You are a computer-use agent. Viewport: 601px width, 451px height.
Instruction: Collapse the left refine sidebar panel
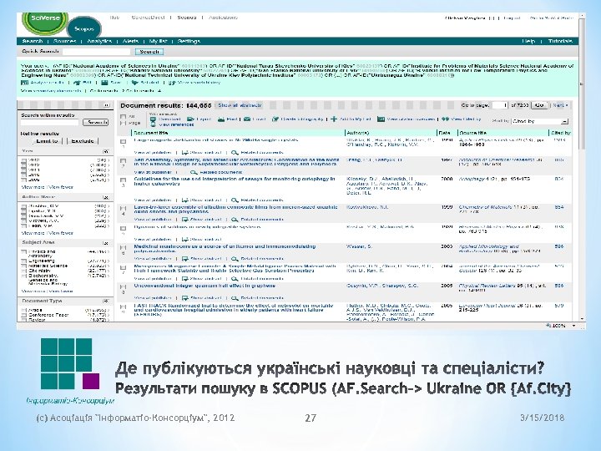click(x=106, y=105)
